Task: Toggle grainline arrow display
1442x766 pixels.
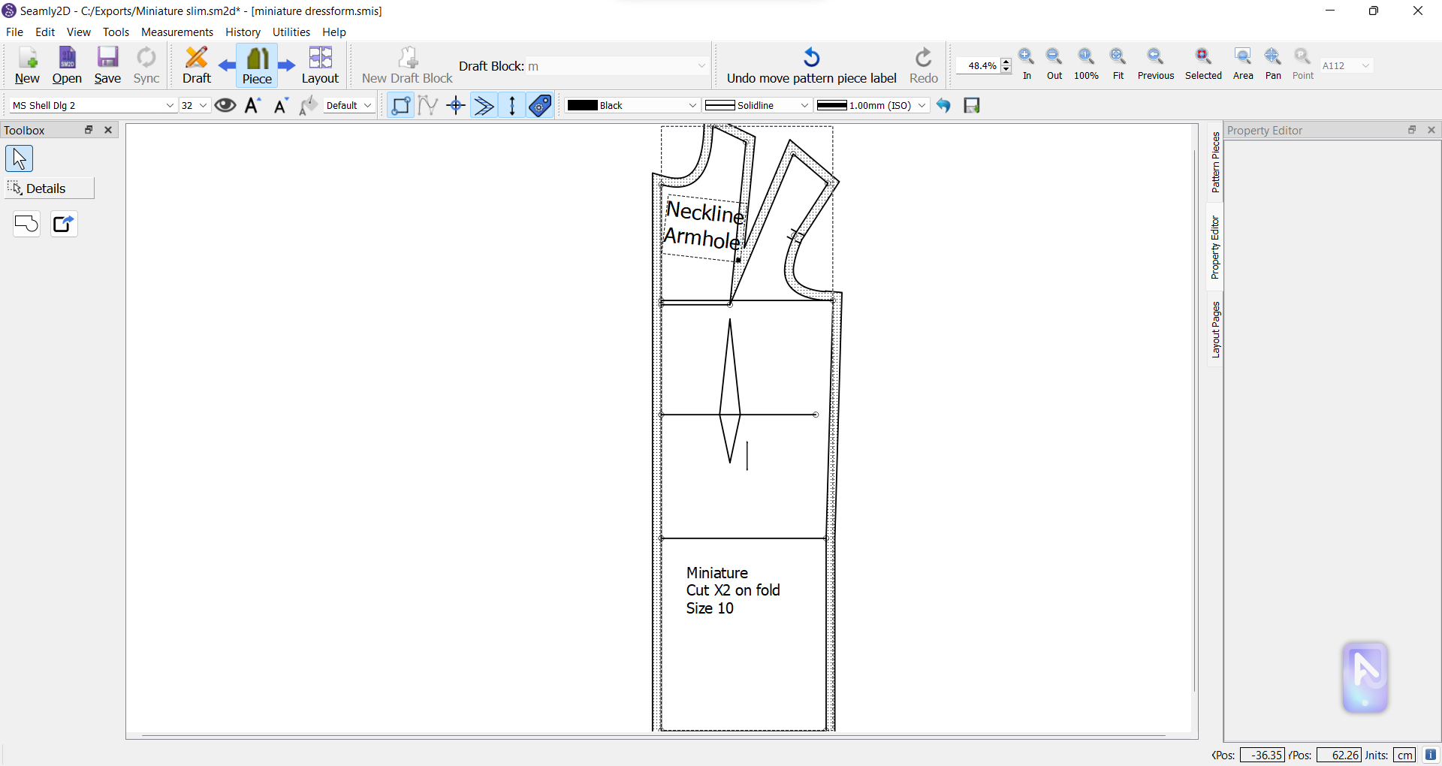Action: [x=512, y=105]
